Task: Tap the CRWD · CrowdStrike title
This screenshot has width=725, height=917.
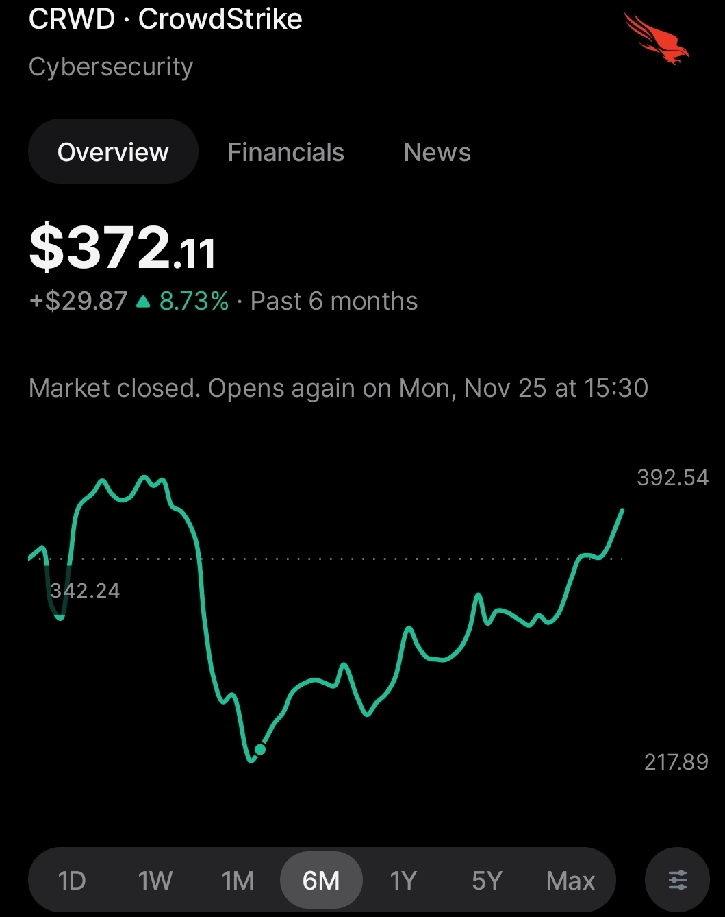Action: [166, 19]
